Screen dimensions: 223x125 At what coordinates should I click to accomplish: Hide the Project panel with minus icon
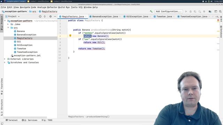tap(55, 16)
